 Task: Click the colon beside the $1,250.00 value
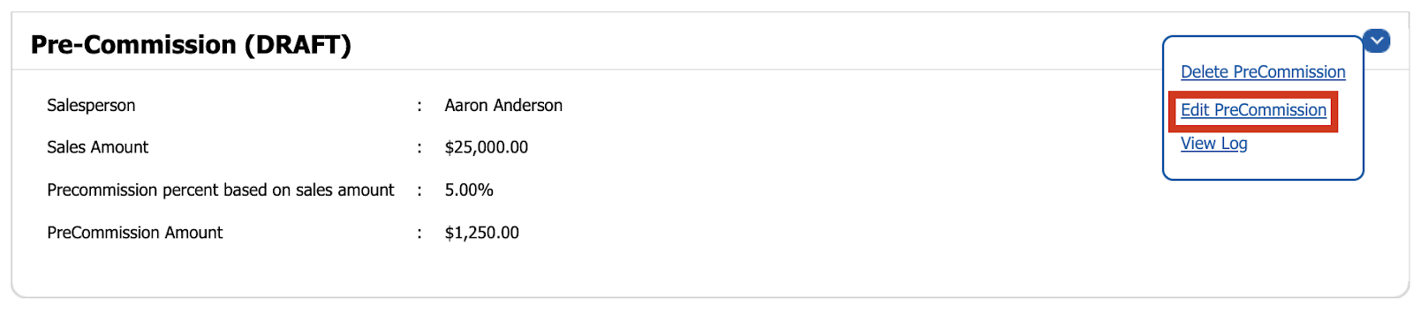click(x=419, y=234)
